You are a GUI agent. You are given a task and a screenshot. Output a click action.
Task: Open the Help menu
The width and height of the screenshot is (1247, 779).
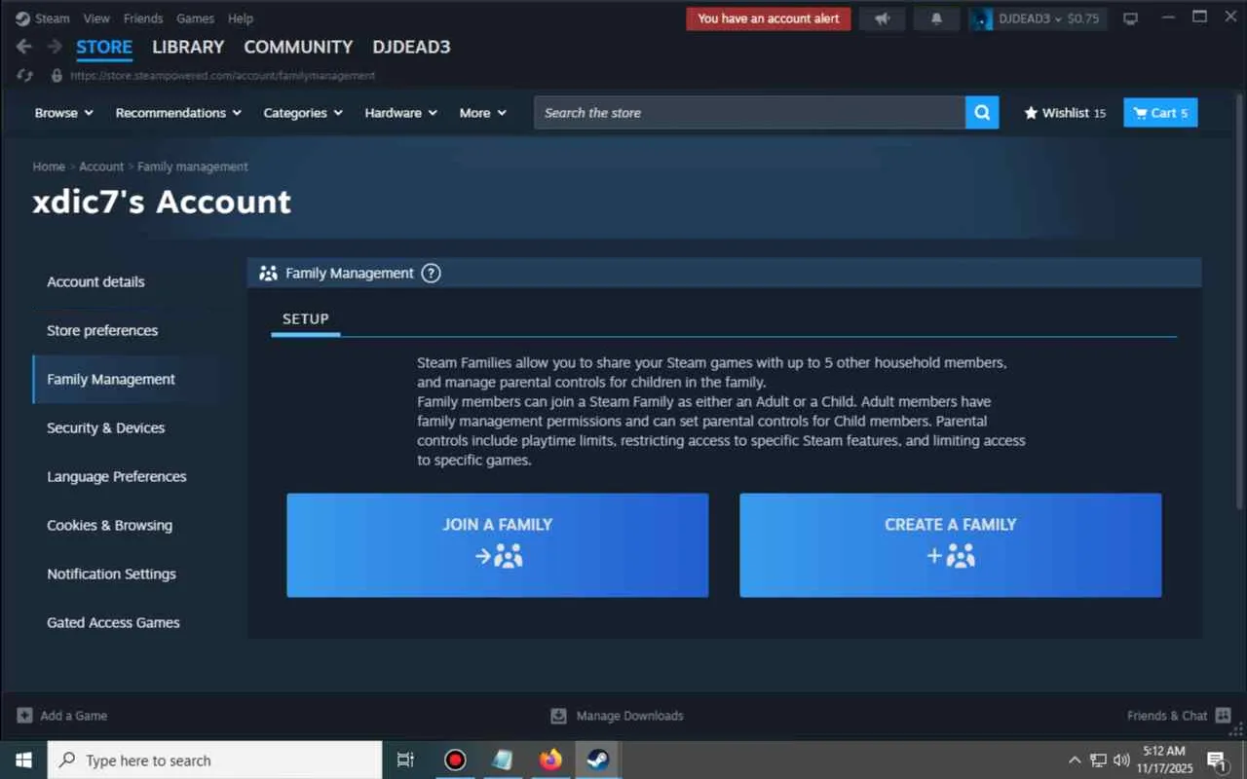pos(240,19)
